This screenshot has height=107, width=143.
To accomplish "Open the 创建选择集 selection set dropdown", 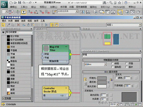I will [x=68, y=11].
